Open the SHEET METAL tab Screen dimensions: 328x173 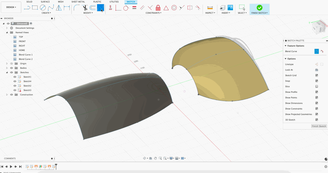(78, 2)
